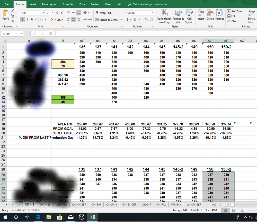Click the Clear button in Editing
This screenshot has width=257, height=222.
point(233,21)
